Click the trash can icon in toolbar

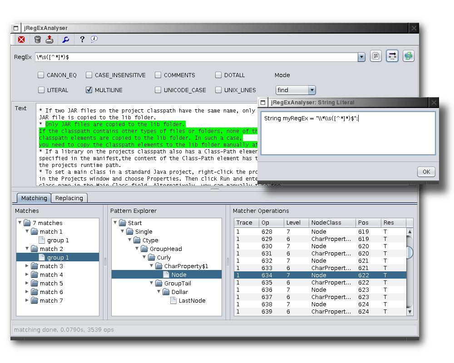tap(38, 39)
